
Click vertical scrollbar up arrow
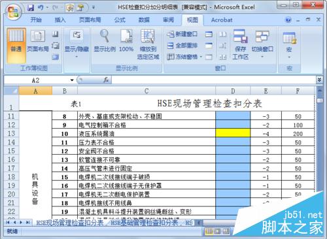point(320,90)
